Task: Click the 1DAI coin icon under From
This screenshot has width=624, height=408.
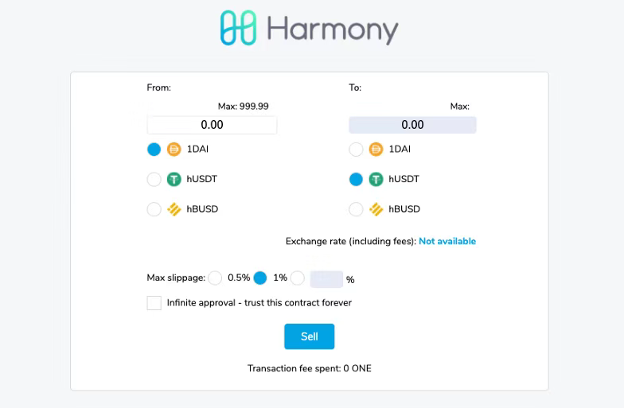Action: click(x=174, y=150)
